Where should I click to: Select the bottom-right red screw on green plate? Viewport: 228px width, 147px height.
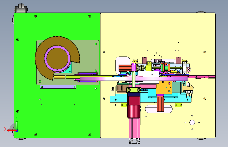click(90, 134)
